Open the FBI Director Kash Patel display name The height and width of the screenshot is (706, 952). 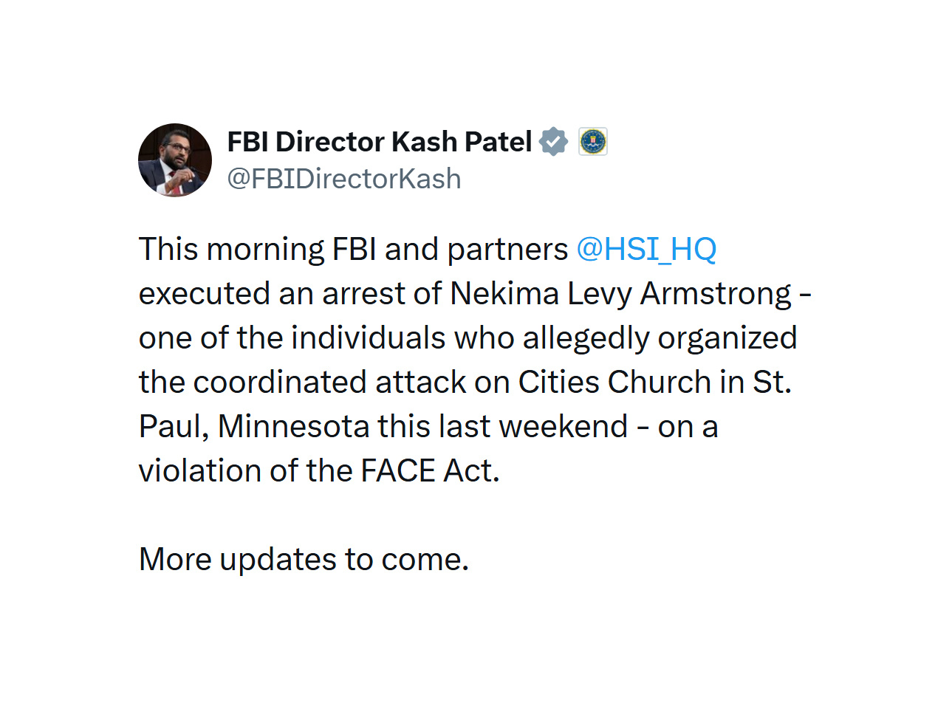coord(379,141)
